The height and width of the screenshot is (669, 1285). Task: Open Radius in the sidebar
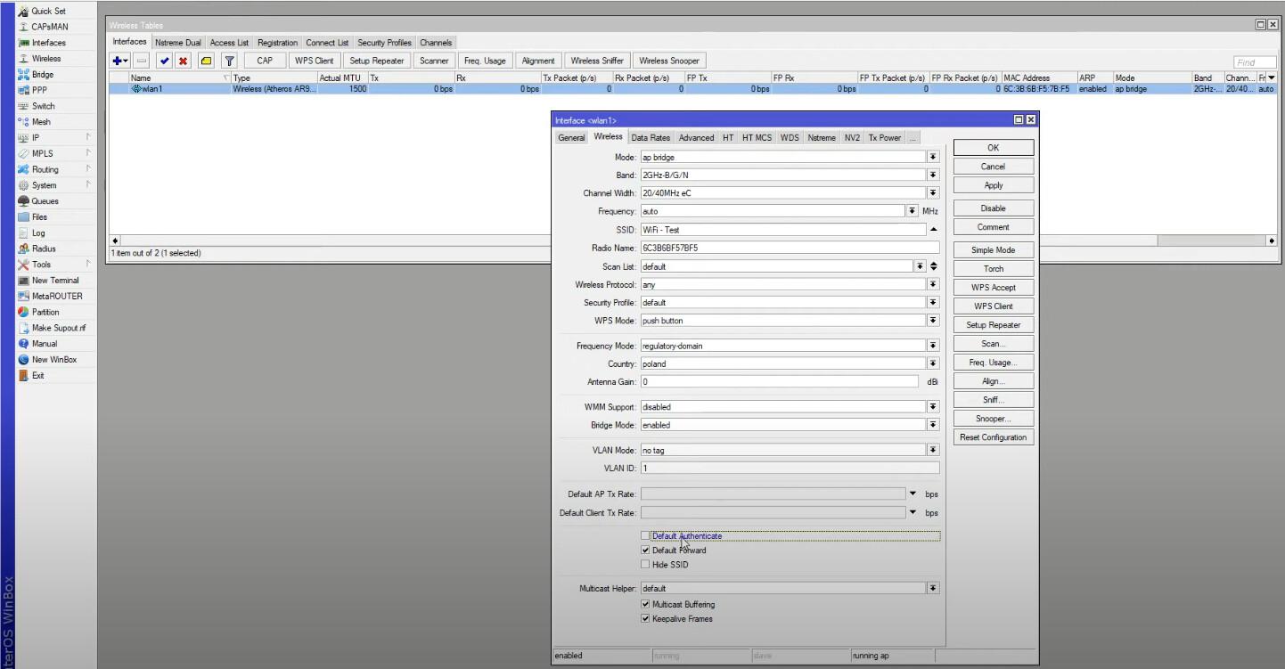[43, 249]
